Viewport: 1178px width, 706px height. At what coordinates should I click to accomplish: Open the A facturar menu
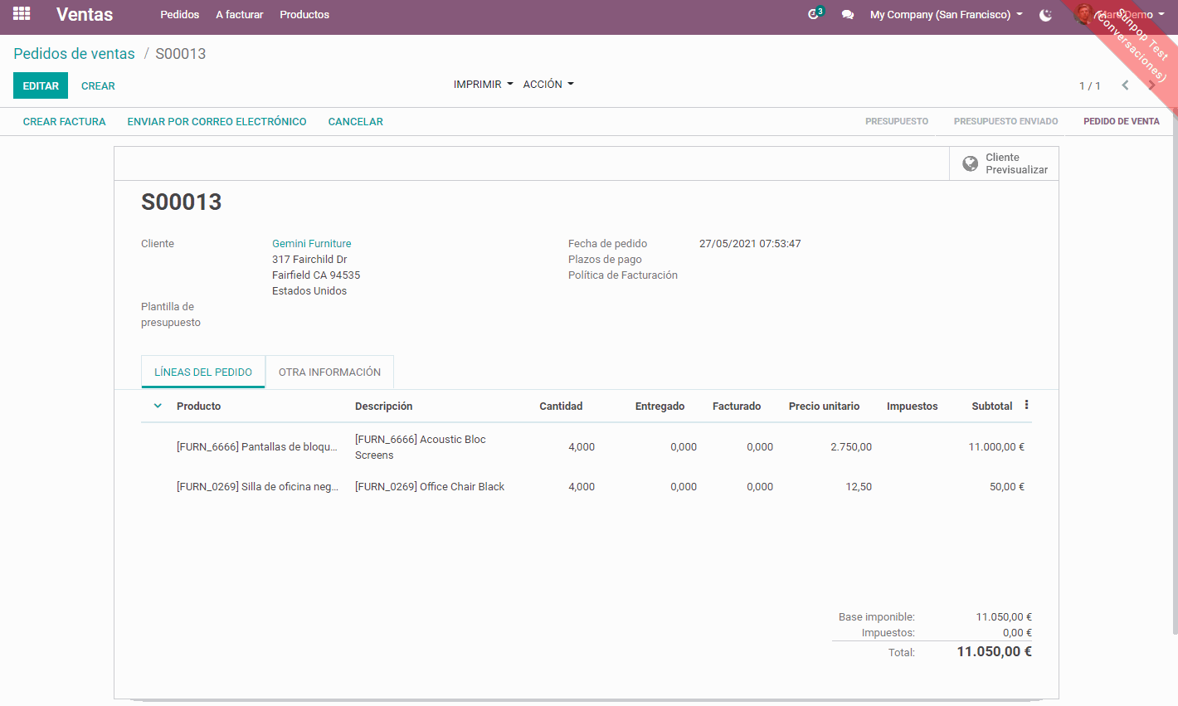[x=239, y=15]
